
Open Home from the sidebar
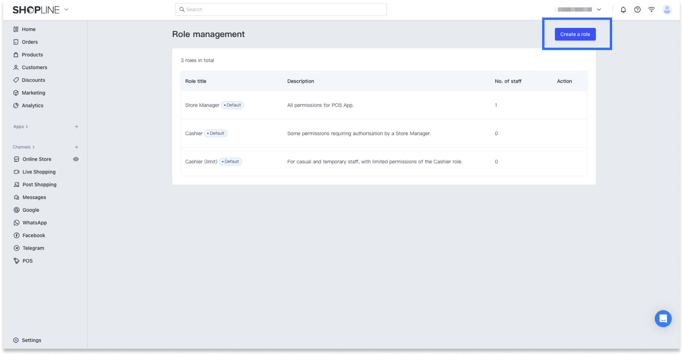click(x=29, y=29)
